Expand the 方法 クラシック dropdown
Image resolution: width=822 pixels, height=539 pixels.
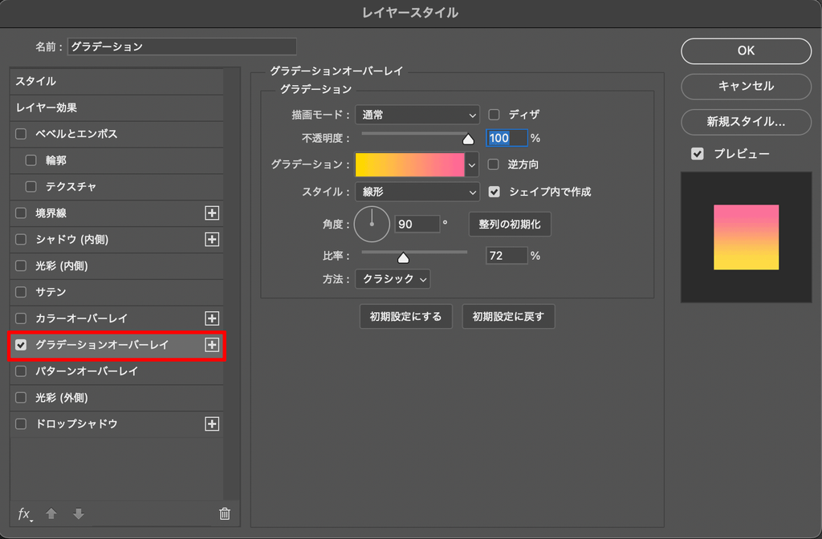pos(393,279)
